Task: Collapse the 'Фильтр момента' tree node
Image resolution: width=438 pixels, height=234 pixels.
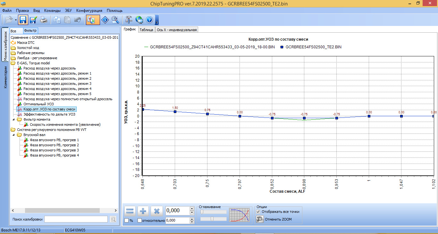Action: 13,119
